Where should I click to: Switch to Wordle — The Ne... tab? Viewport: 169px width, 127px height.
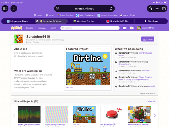tap(84, 21)
